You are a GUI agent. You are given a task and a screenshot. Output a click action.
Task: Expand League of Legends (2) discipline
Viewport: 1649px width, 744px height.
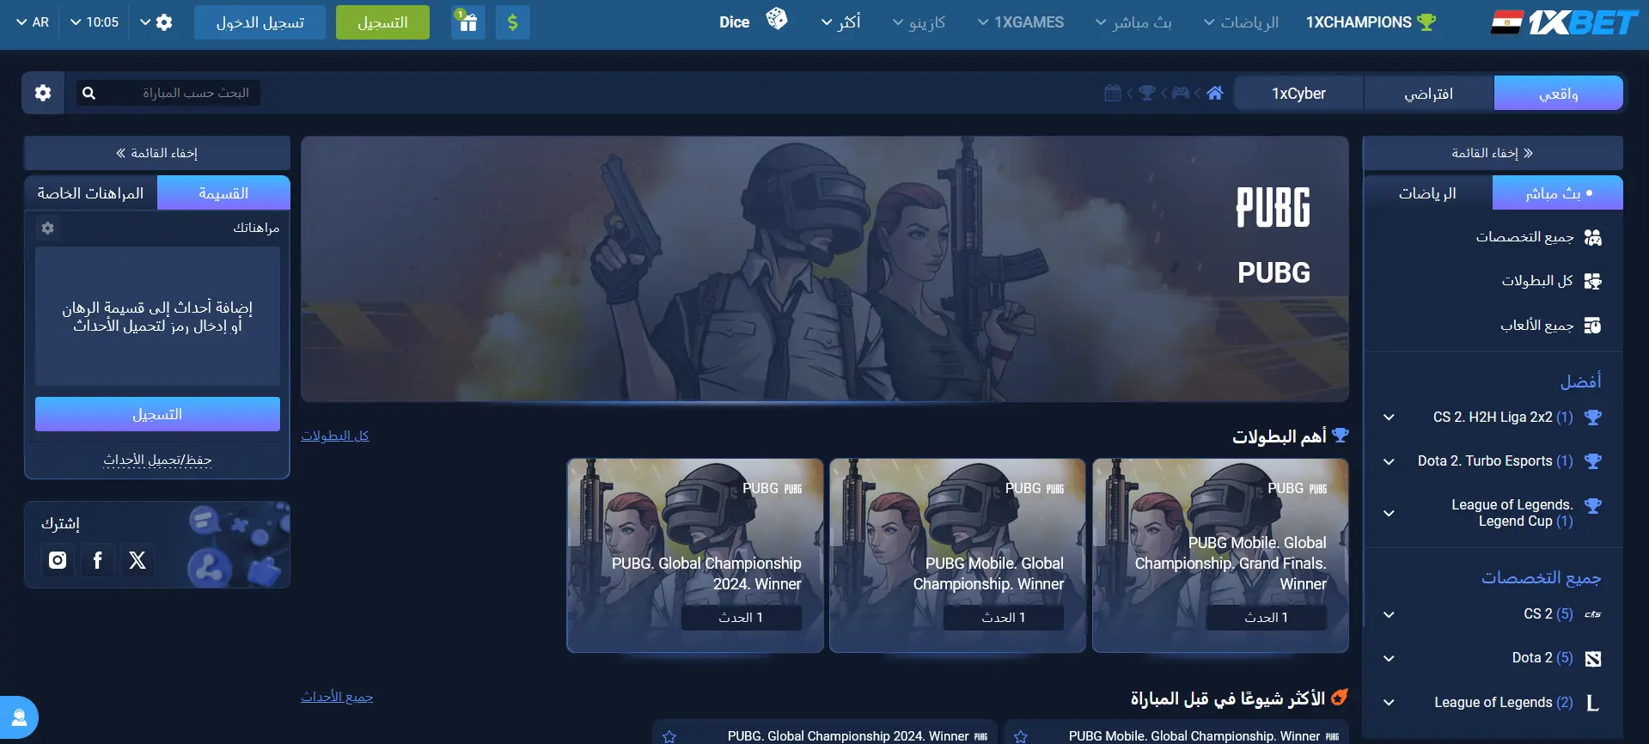point(1389,702)
